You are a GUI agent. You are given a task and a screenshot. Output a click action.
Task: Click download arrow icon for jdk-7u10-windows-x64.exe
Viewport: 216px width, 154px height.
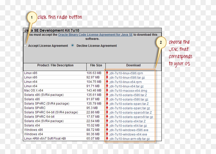tap(107, 134)
